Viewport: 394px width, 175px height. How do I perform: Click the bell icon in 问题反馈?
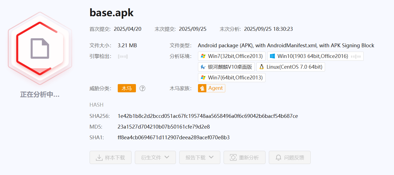tap(278, 157)
